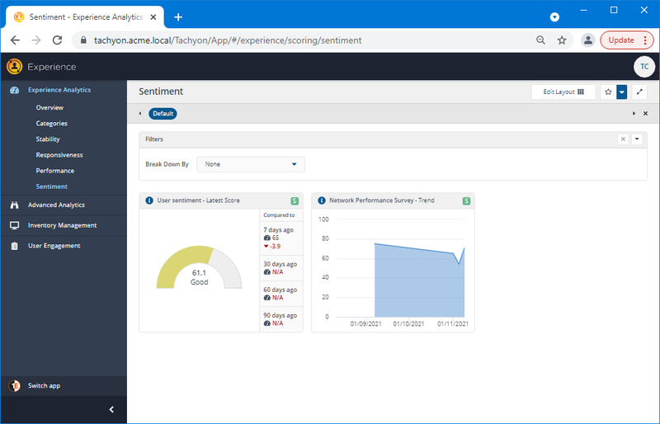Click the Inventory Management monitor icon
This screenshot has width=660, height=424.
(14, 226)
